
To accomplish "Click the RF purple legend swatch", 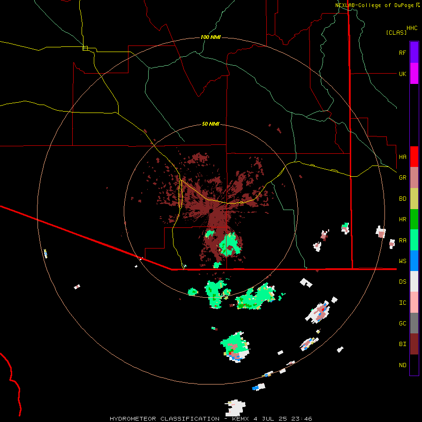I will pos(414,53).
